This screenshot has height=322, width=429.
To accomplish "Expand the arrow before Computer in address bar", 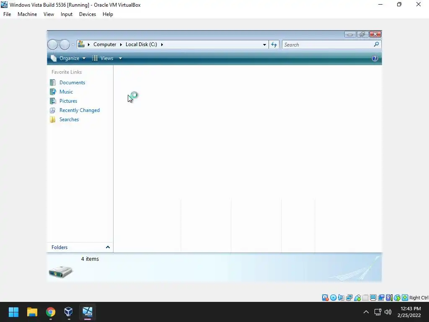I will tap(89, 44).
